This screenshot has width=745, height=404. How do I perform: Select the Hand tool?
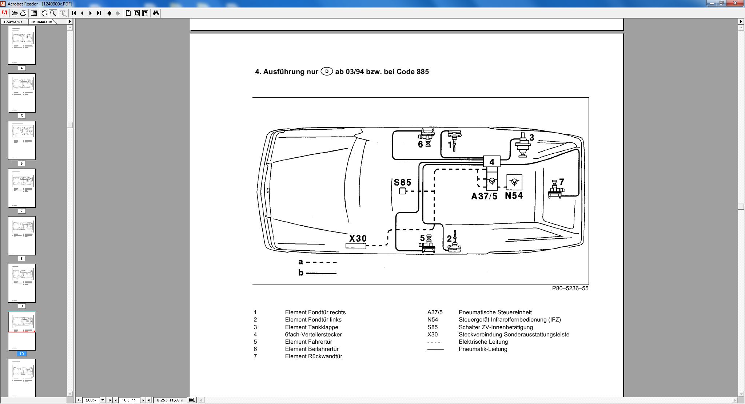click(x=44, y=13)
